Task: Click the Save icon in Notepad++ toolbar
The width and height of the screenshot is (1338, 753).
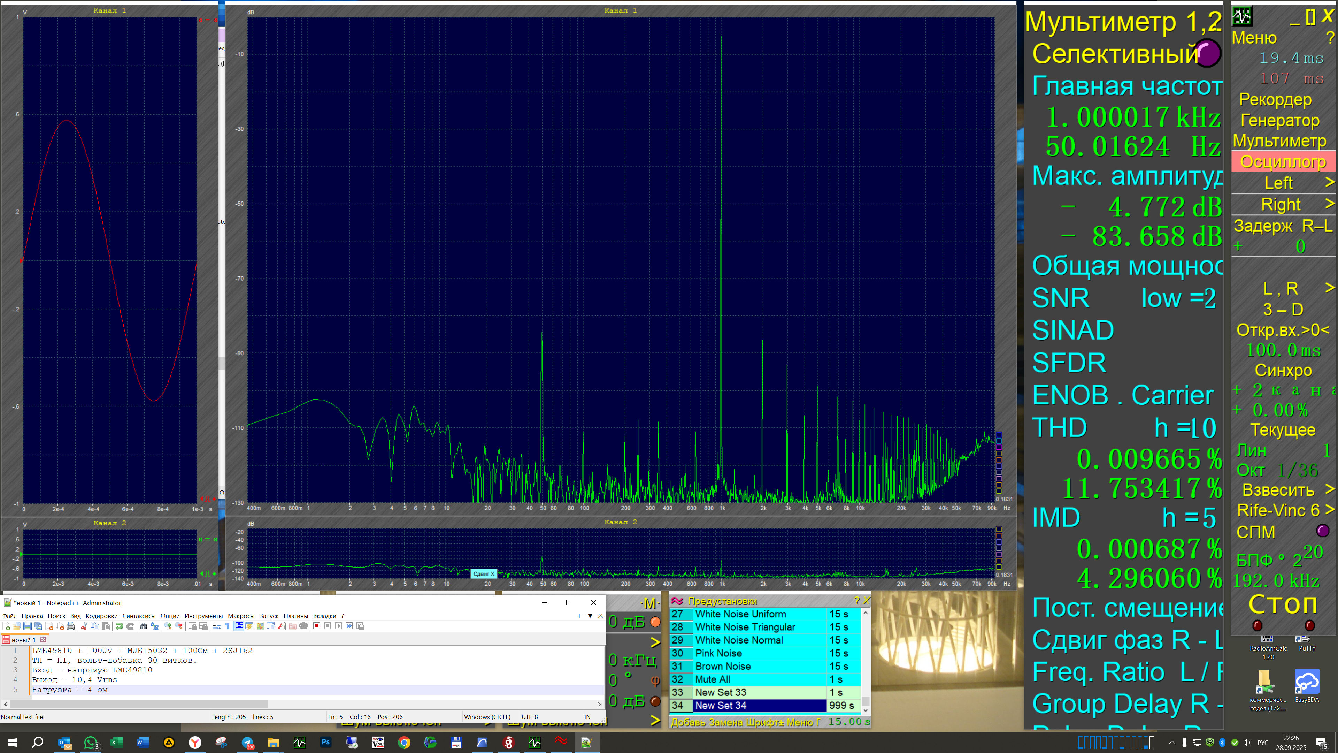Action: (x=28, y=626)
